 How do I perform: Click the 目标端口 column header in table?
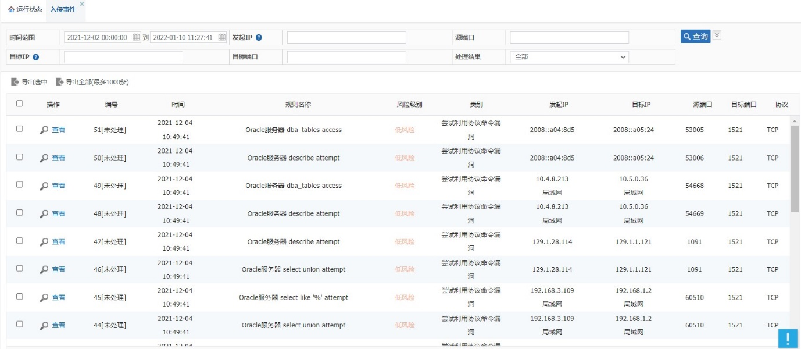[744, 105]
